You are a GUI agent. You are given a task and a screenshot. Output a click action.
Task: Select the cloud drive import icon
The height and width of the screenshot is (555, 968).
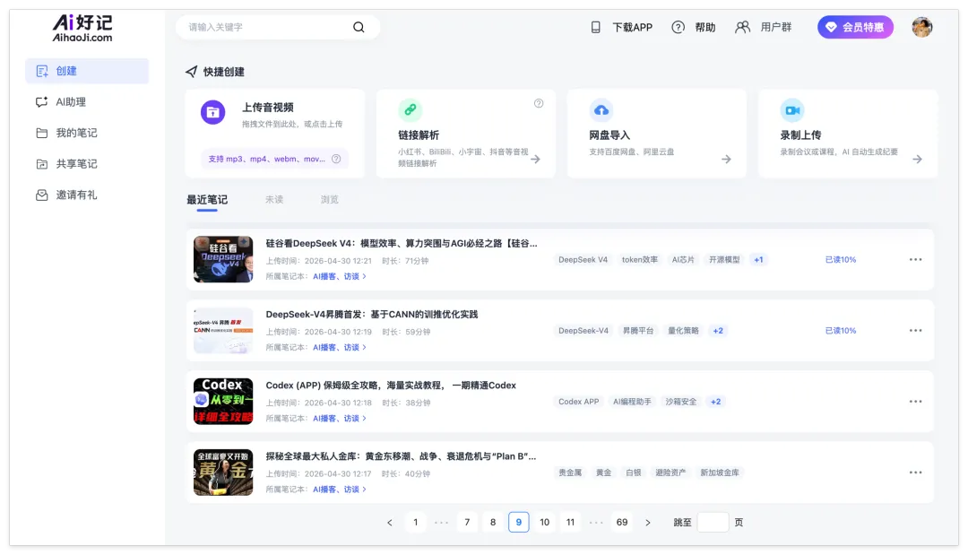[x=601, y=110]
